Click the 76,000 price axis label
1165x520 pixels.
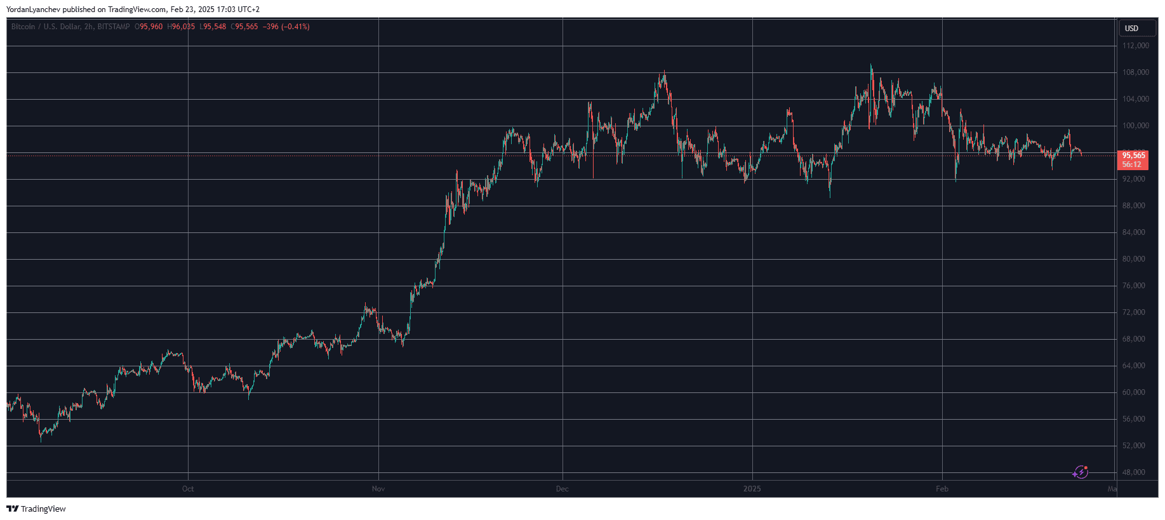click(1134, 286)
